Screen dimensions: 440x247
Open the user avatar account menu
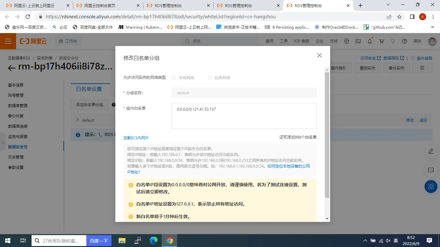pos(432,41)
